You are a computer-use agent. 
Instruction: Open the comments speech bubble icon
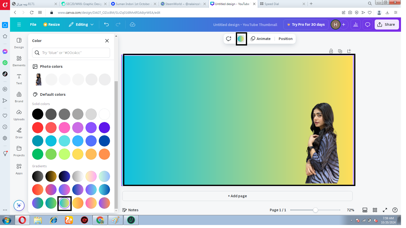click(368, 24)
